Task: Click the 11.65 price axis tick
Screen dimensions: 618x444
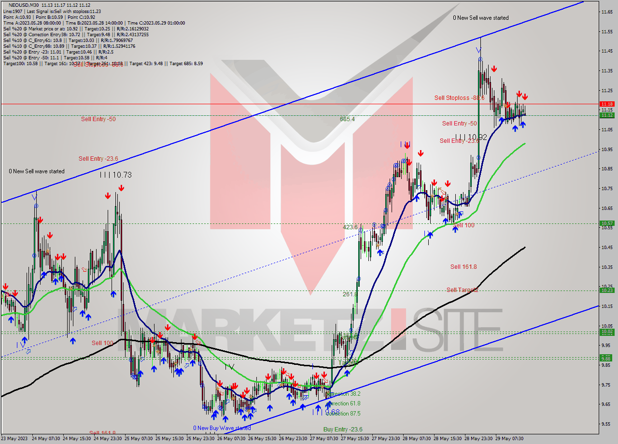Action: [x=607, y=12]
